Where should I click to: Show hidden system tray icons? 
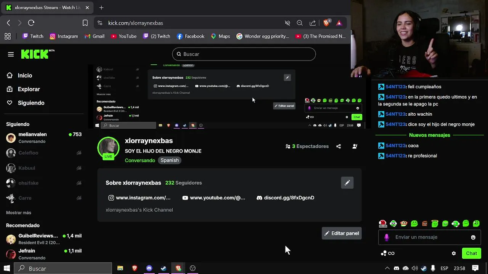coord(387,268)
